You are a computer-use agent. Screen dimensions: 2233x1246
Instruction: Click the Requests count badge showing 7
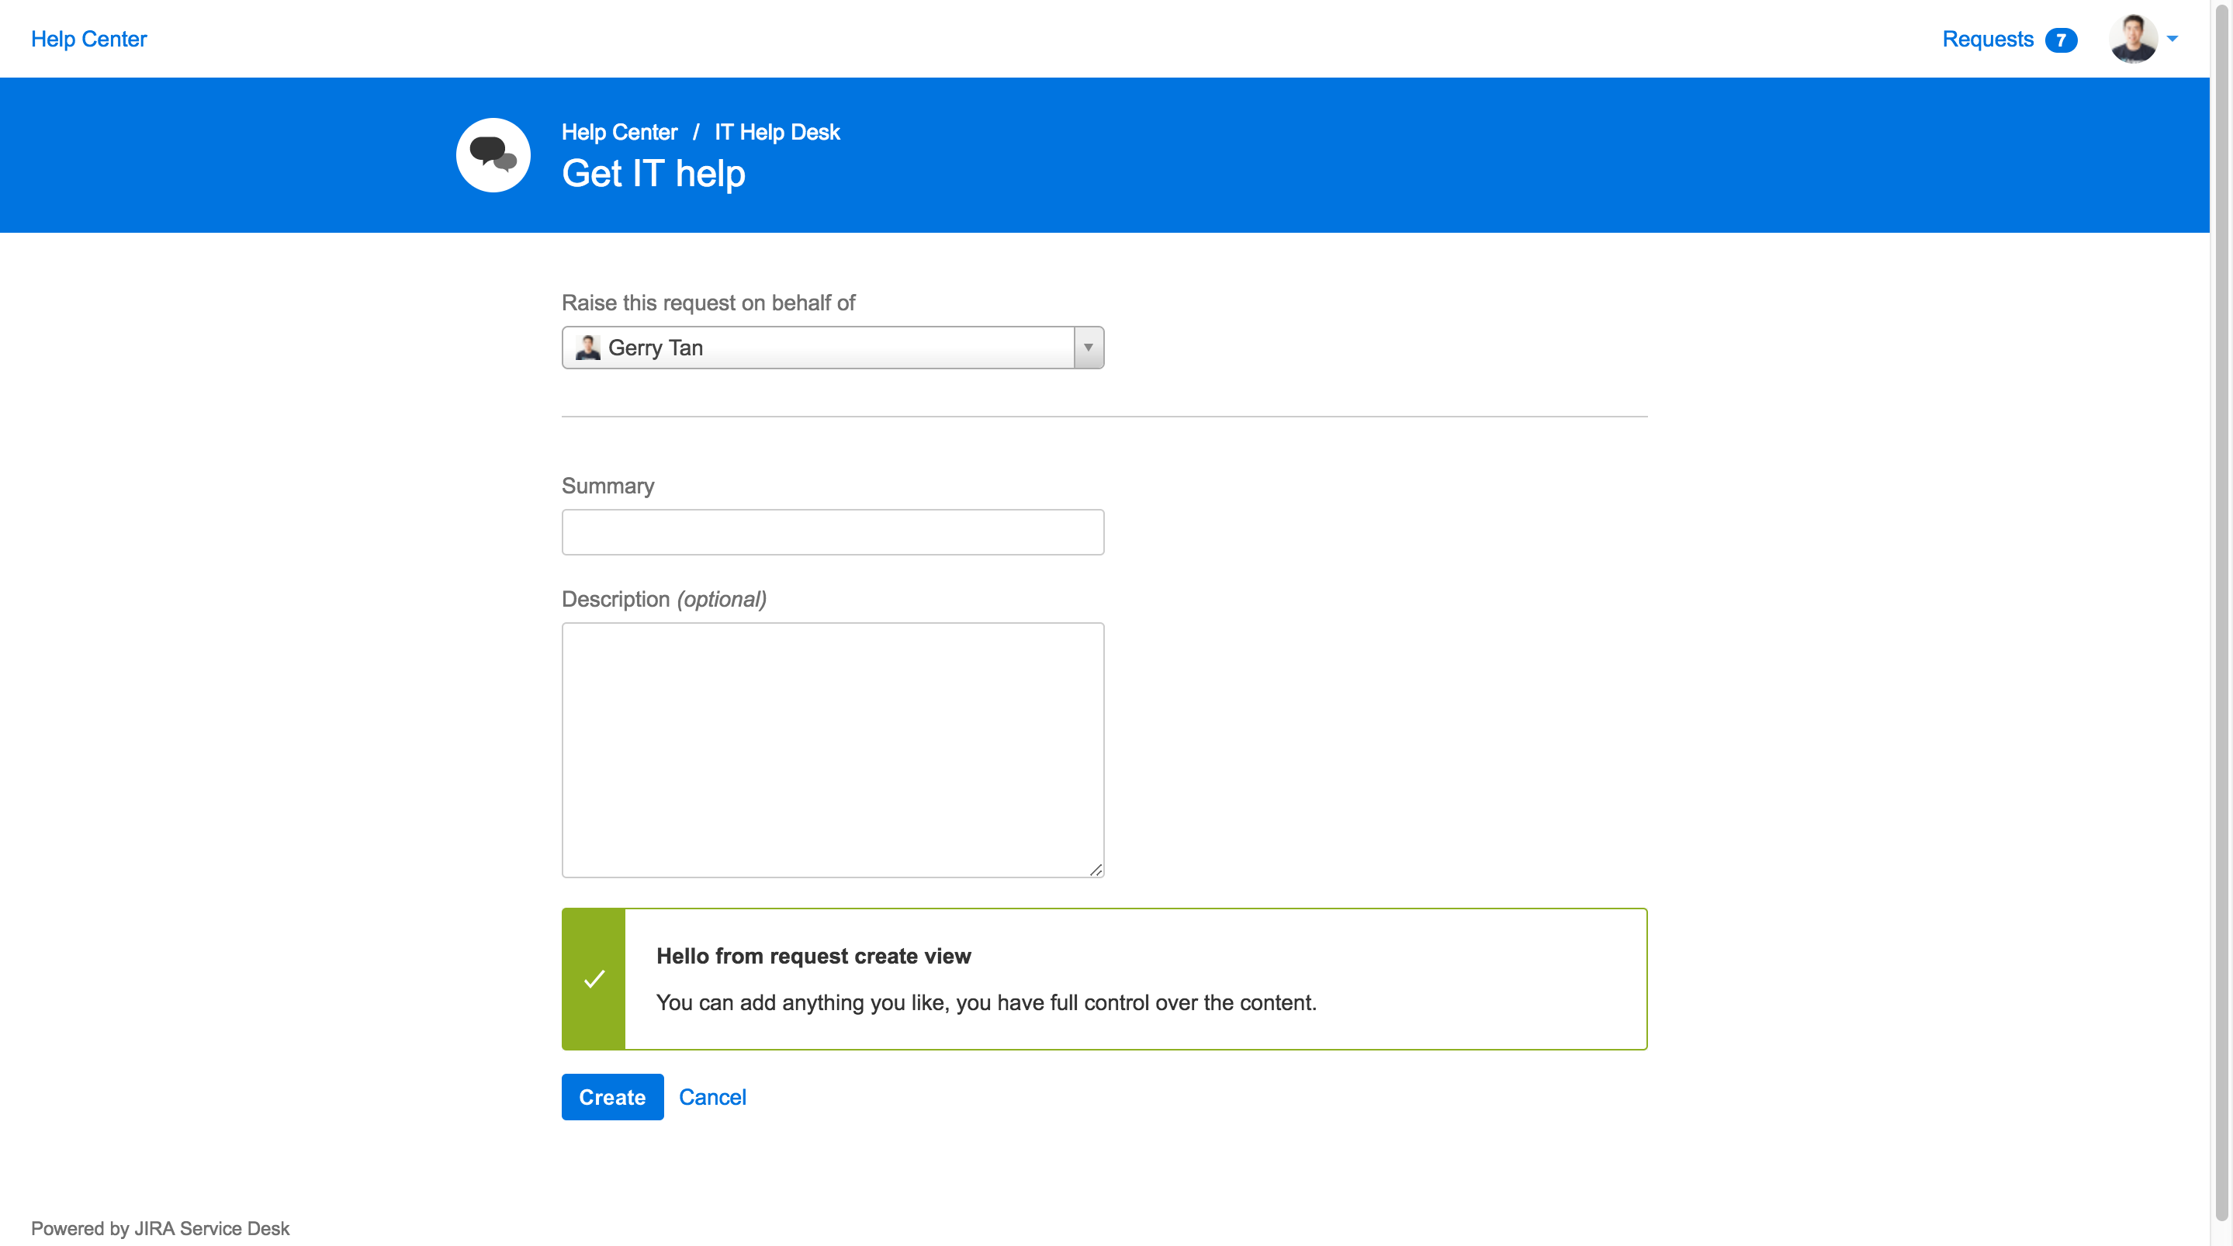click(2061, 40)
